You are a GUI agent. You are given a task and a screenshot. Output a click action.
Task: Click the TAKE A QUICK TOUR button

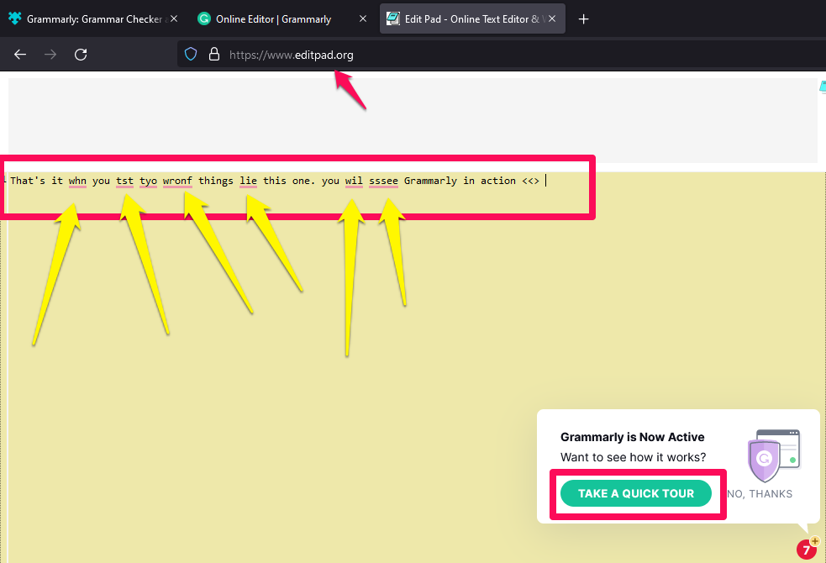(636, 493)
